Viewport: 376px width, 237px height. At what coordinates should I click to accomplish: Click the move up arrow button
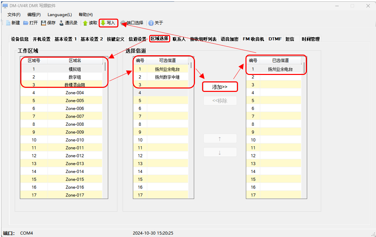click(220, 139)
